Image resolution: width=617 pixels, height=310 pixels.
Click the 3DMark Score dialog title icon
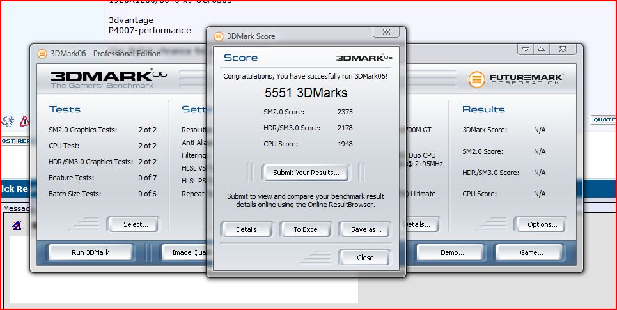219,36
